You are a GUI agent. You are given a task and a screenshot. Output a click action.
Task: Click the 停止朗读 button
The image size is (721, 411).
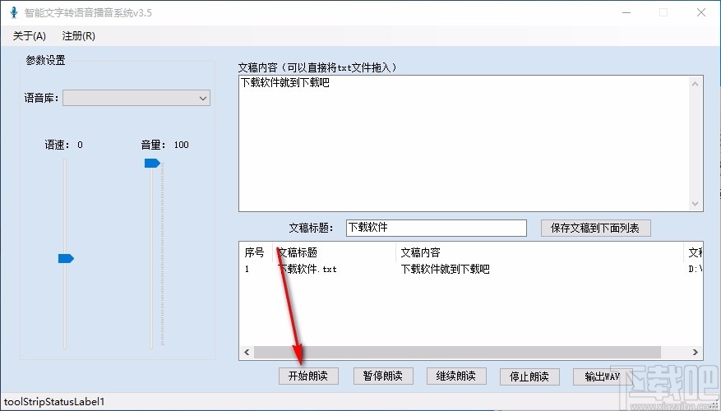(529, 376)
